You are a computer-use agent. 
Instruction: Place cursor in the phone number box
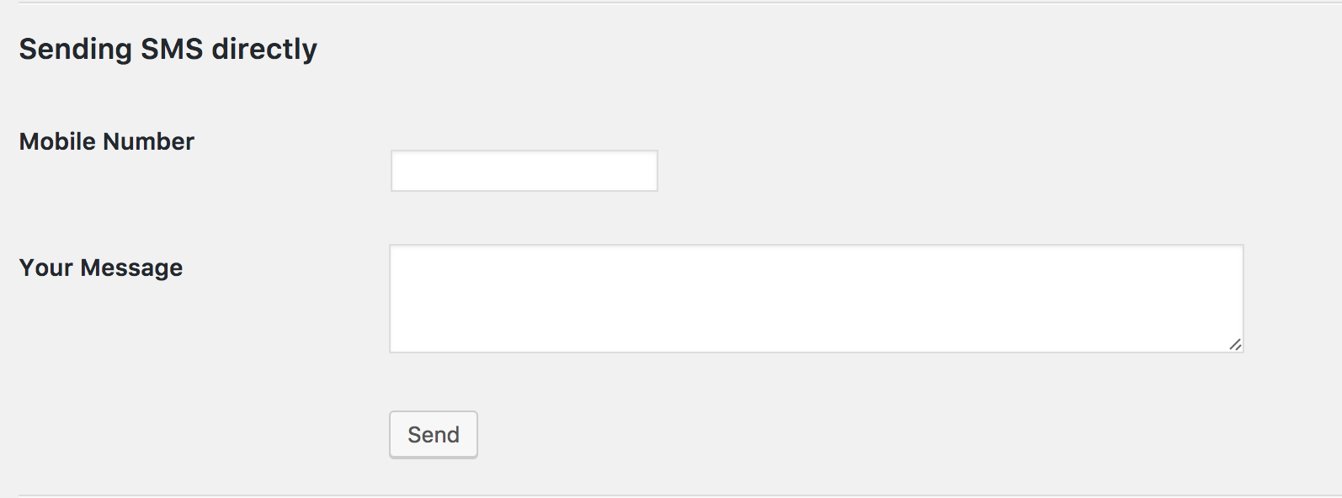point(524,171)
